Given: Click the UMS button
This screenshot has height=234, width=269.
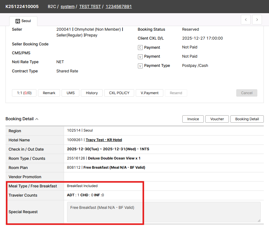Looking at the screenshot, I should (70, 93).
